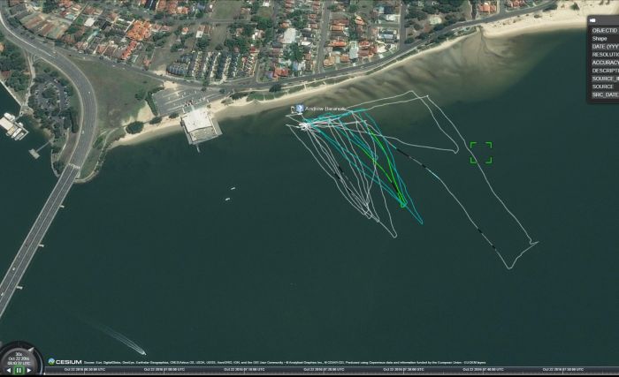Click the OBJECTID row in info panel
This screenshot has height=377, width=619.
coord(605,30)
